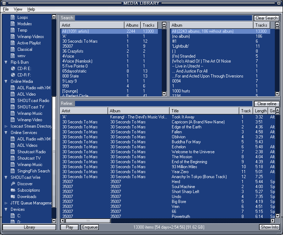
Task: Select All (1091 artists) row
Action: point(110,31)
